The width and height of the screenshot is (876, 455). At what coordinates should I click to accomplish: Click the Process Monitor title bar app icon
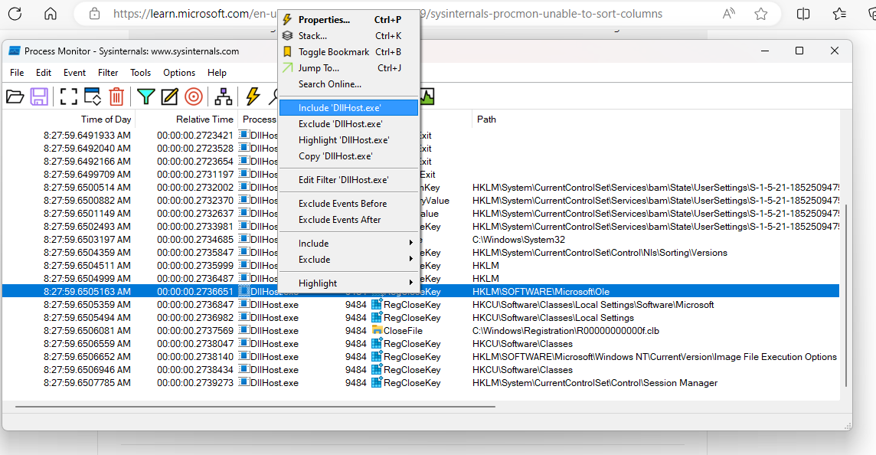click(x=15, y=51)
